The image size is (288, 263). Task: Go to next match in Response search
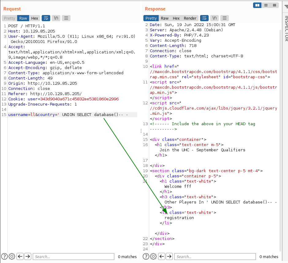click(x=169, y=256)
